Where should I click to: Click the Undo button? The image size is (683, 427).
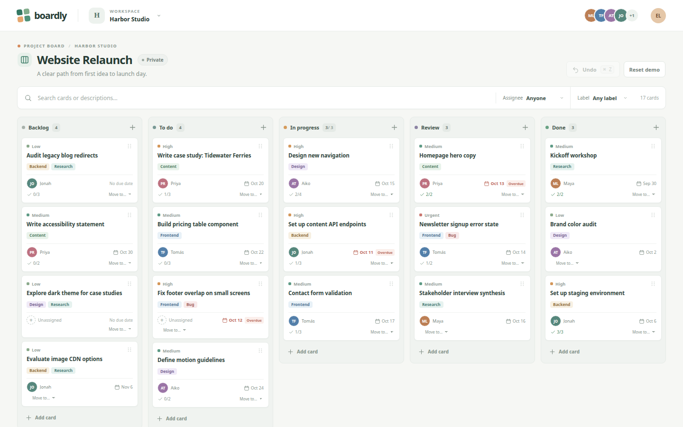(593, 70)
